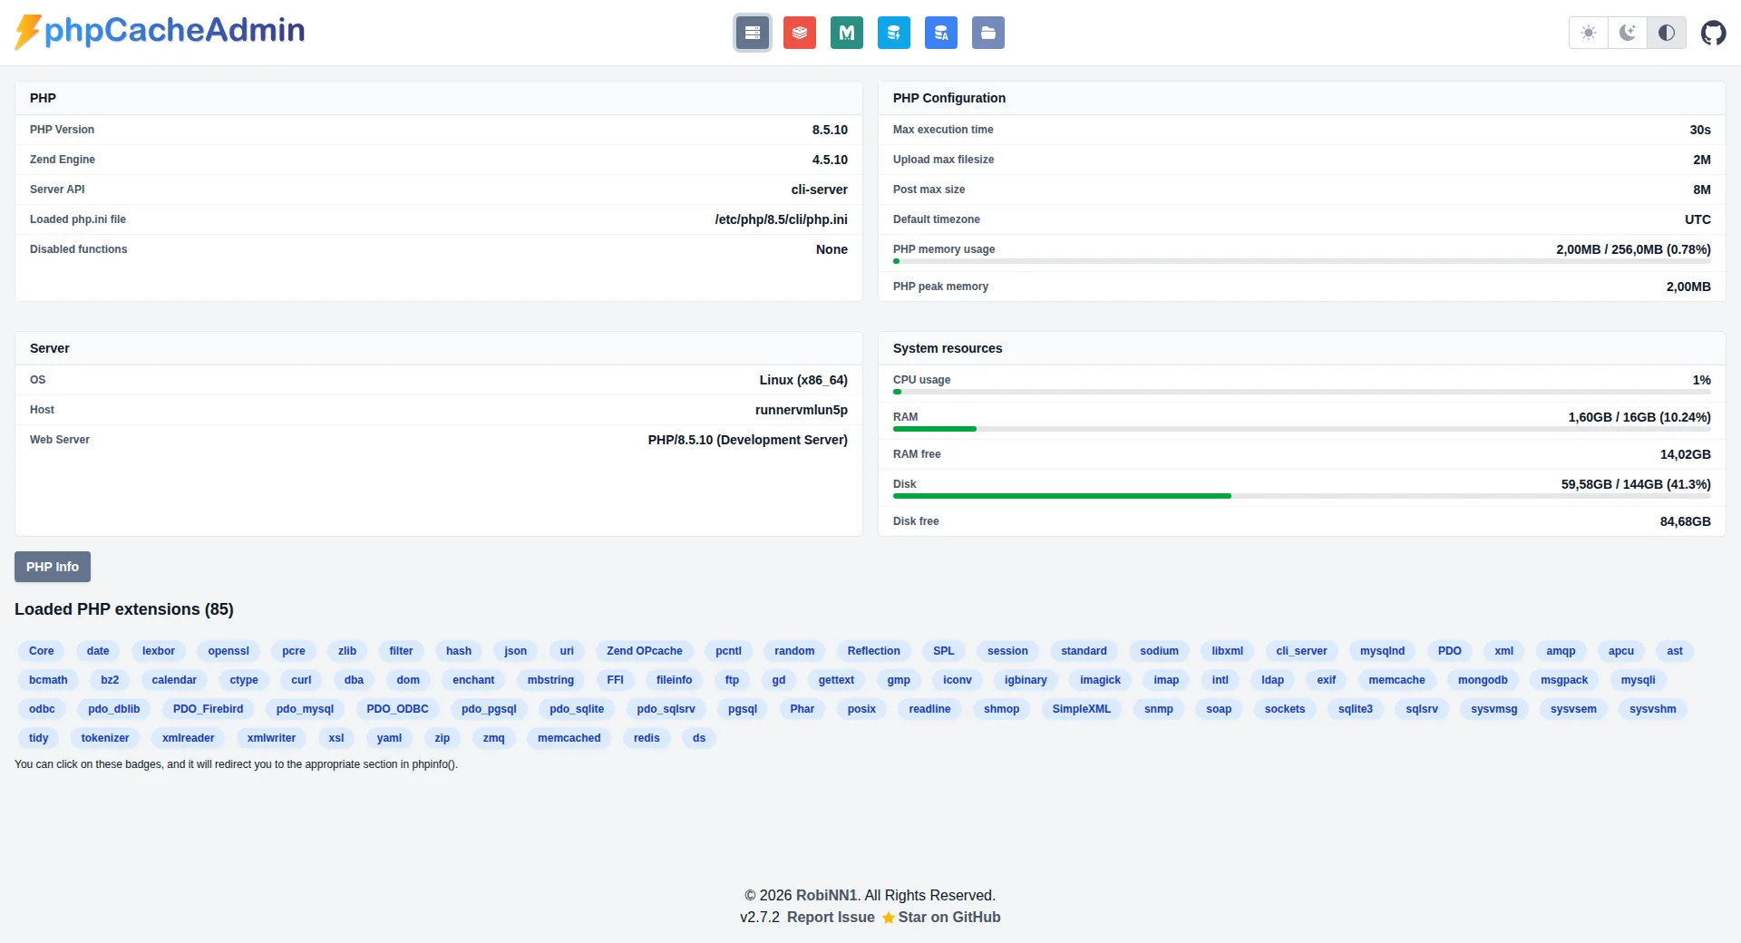The height and width of the screenshot is (943, 1741).
Task: Click the PDO_Firebird extension badge
Action: pyautogui.click(x=208, y=709)
